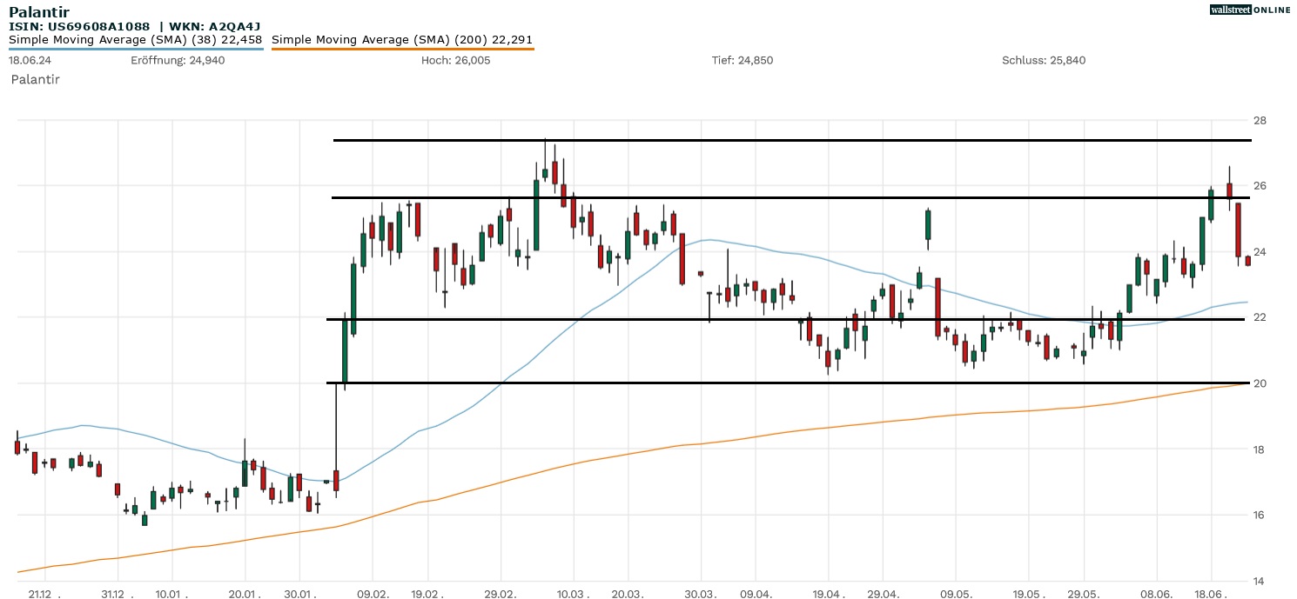1297x599 pixels.
Task: Click the orange SMA 200 color underline
Action: tap(402, 49)
